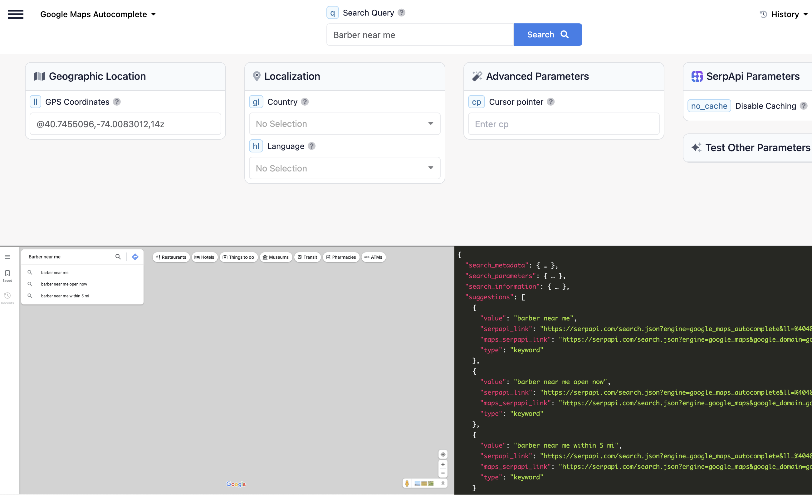Click the GPS Coordinates help question mark
The image size is (812, 495).
[117, 102]
